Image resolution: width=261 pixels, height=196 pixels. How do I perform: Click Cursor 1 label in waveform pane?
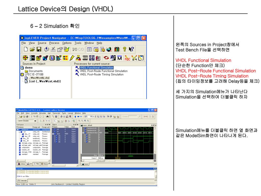94,158
